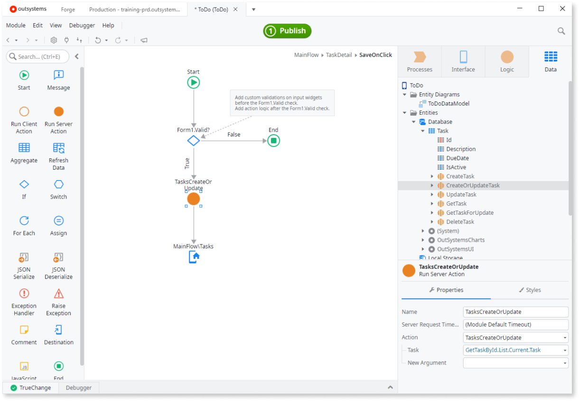Click the Publish button

click(287, 31)
